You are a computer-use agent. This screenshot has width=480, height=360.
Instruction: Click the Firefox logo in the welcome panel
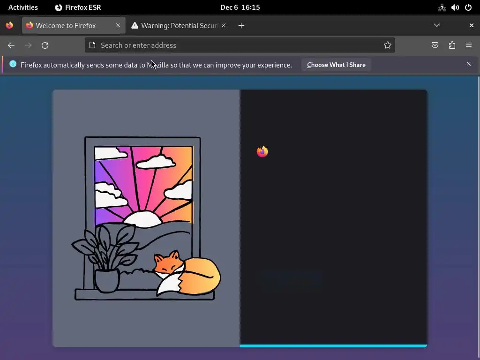point(262,151)
